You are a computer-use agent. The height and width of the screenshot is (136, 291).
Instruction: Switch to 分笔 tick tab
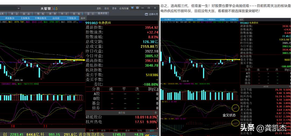tap(91, 130)
